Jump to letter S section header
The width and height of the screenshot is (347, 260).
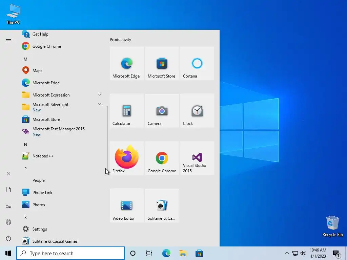point(25,218)
